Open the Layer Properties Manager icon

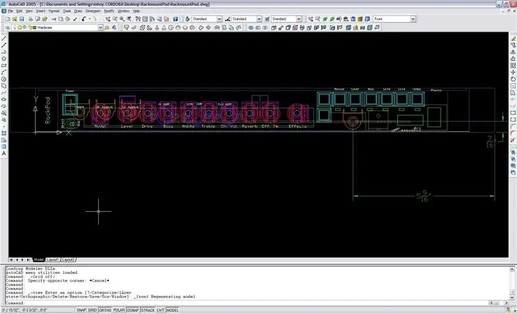click(7, 28)
